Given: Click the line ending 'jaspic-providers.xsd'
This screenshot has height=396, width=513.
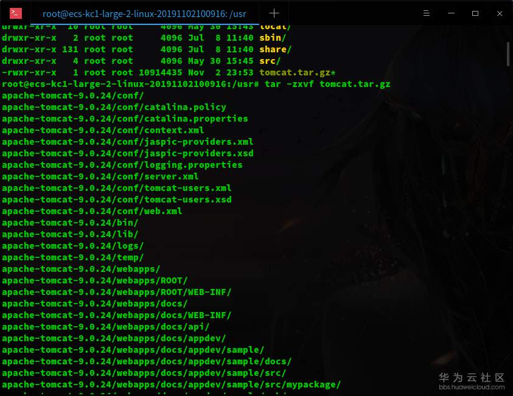Looking at the screenshot, I should 128,153.
